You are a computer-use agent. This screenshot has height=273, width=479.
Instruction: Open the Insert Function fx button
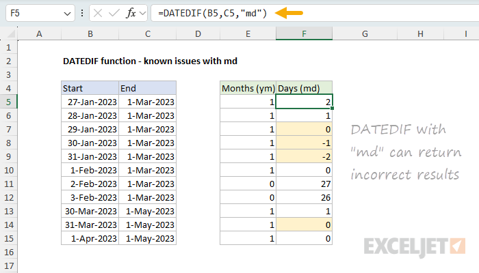(x=131, y=13)
